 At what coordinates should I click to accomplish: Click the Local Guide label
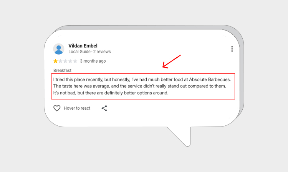[x=79, y=52]
